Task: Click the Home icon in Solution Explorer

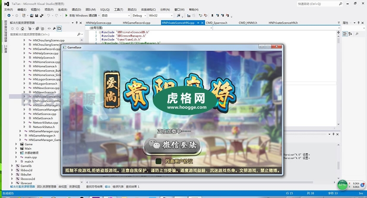Action: [x=22, y=28]
